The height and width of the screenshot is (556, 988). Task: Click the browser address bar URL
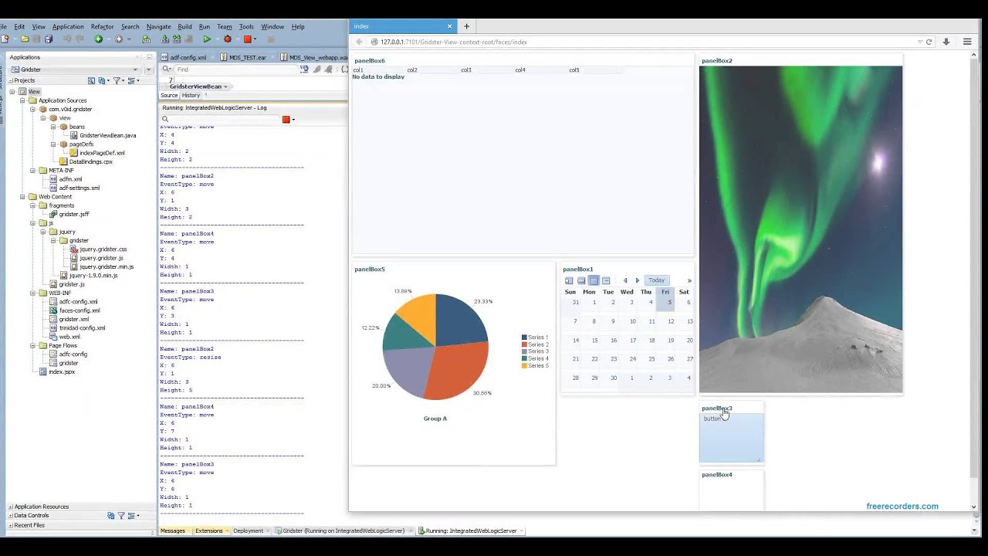(x=454, y=42)
